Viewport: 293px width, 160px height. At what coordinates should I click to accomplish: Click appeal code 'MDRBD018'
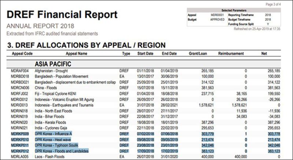tap(20, 77)
